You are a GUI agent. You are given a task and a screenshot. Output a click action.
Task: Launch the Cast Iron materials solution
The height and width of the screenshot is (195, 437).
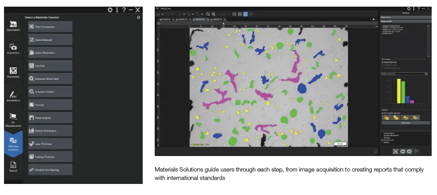(x=50, y=65)
